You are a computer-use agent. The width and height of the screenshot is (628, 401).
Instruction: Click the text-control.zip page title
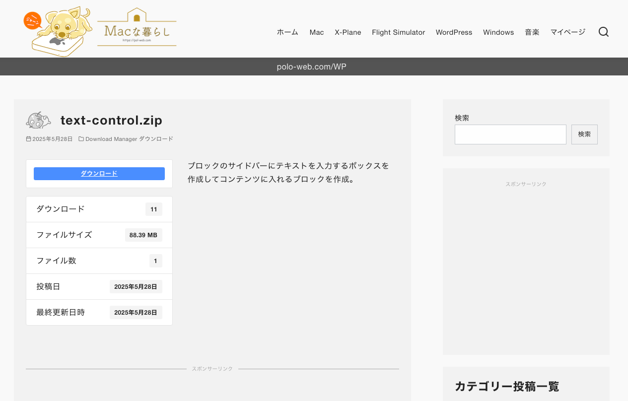pos(111,121)
